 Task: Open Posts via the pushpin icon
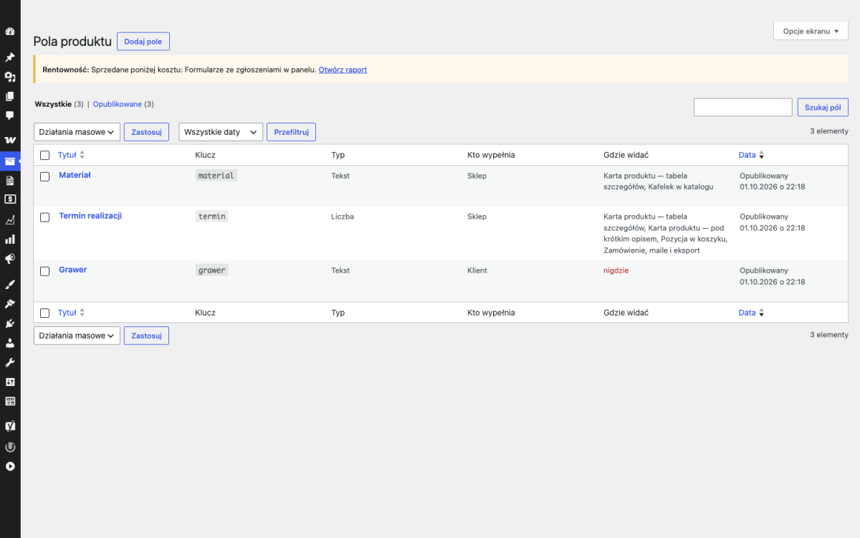pos(10,57)
